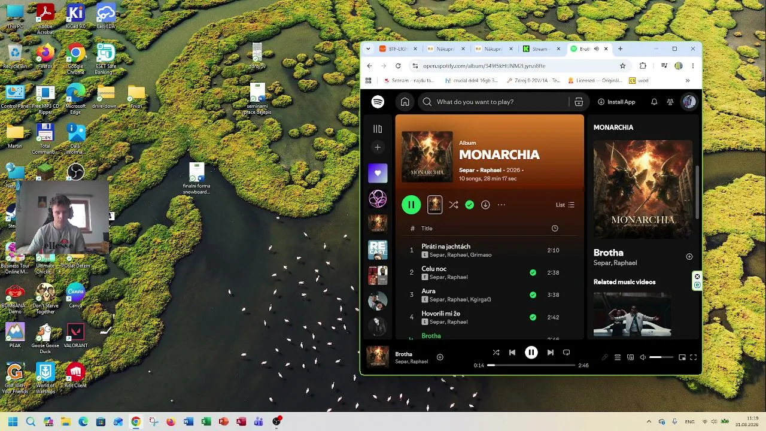
Task: Mute Spotify using the speaker icon
Action: [x=643, y=357]
